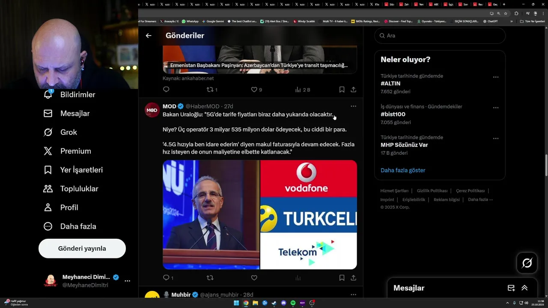Open the Reklam bilgisi footer link

point(447,200)
